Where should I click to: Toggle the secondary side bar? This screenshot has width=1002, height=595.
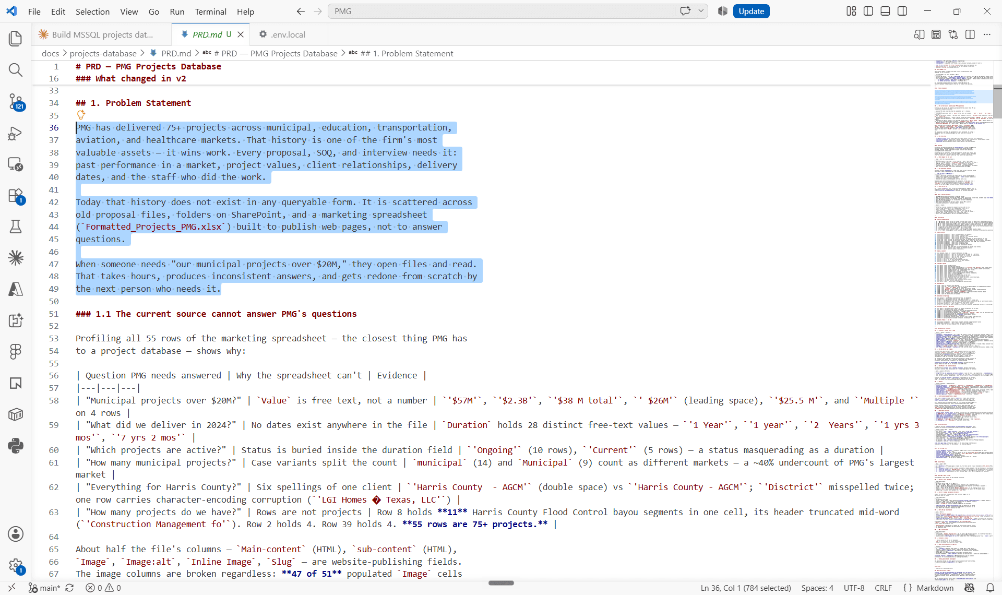tap(902, 11)
